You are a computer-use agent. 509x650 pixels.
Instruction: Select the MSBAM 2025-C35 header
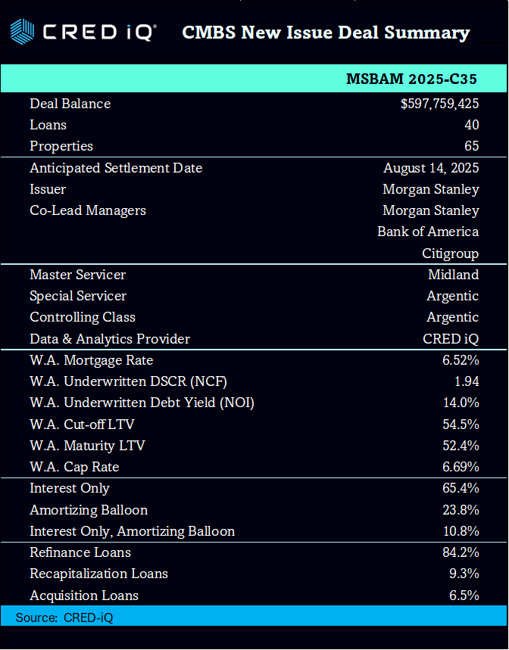pos(411,79)
